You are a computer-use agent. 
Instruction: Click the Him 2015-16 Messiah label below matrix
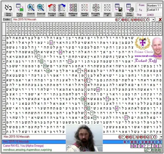tap(16, 137)
